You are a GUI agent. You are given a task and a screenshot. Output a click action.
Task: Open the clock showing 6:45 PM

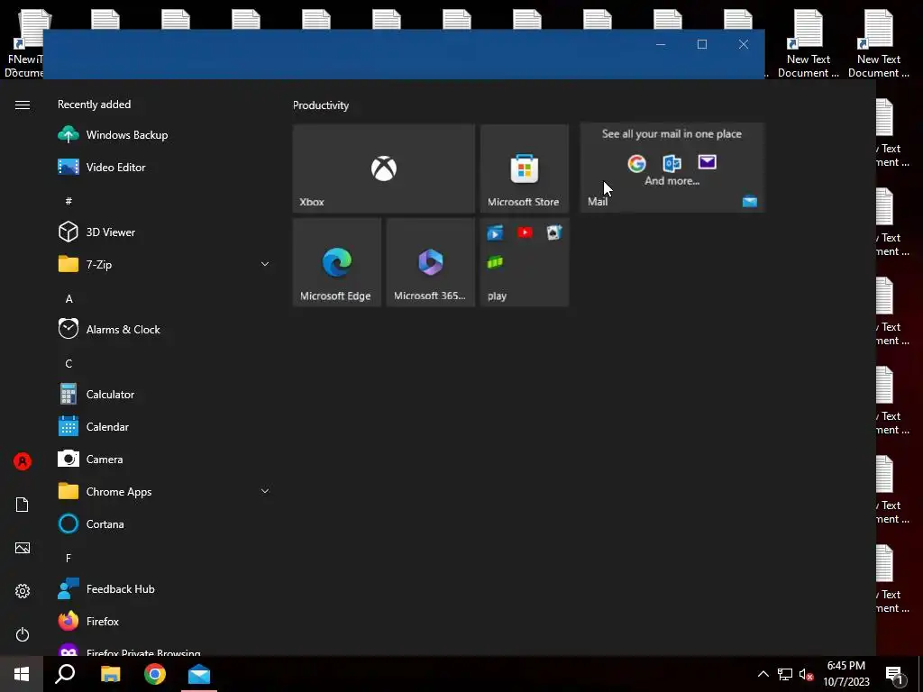pos(845,674)
